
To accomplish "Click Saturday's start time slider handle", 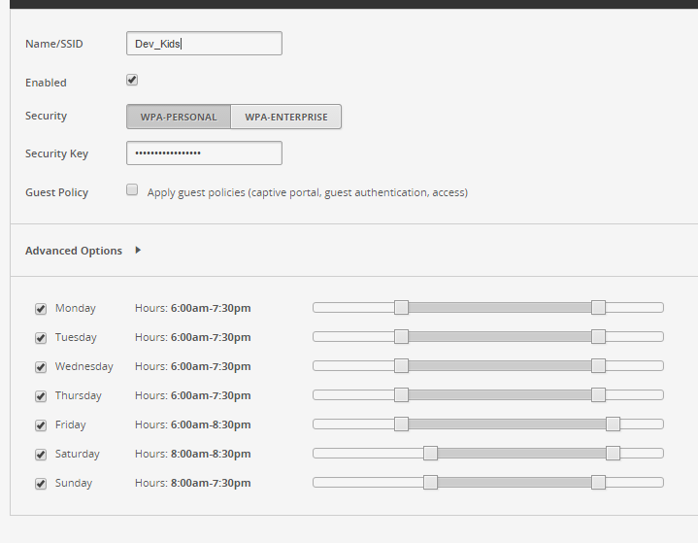I will pos(430,453).
